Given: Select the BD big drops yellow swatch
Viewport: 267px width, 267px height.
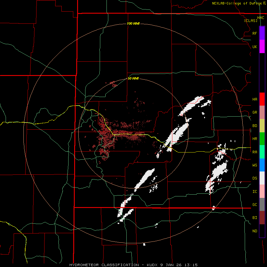Looking at the screenshot, I should coord(262,126).
